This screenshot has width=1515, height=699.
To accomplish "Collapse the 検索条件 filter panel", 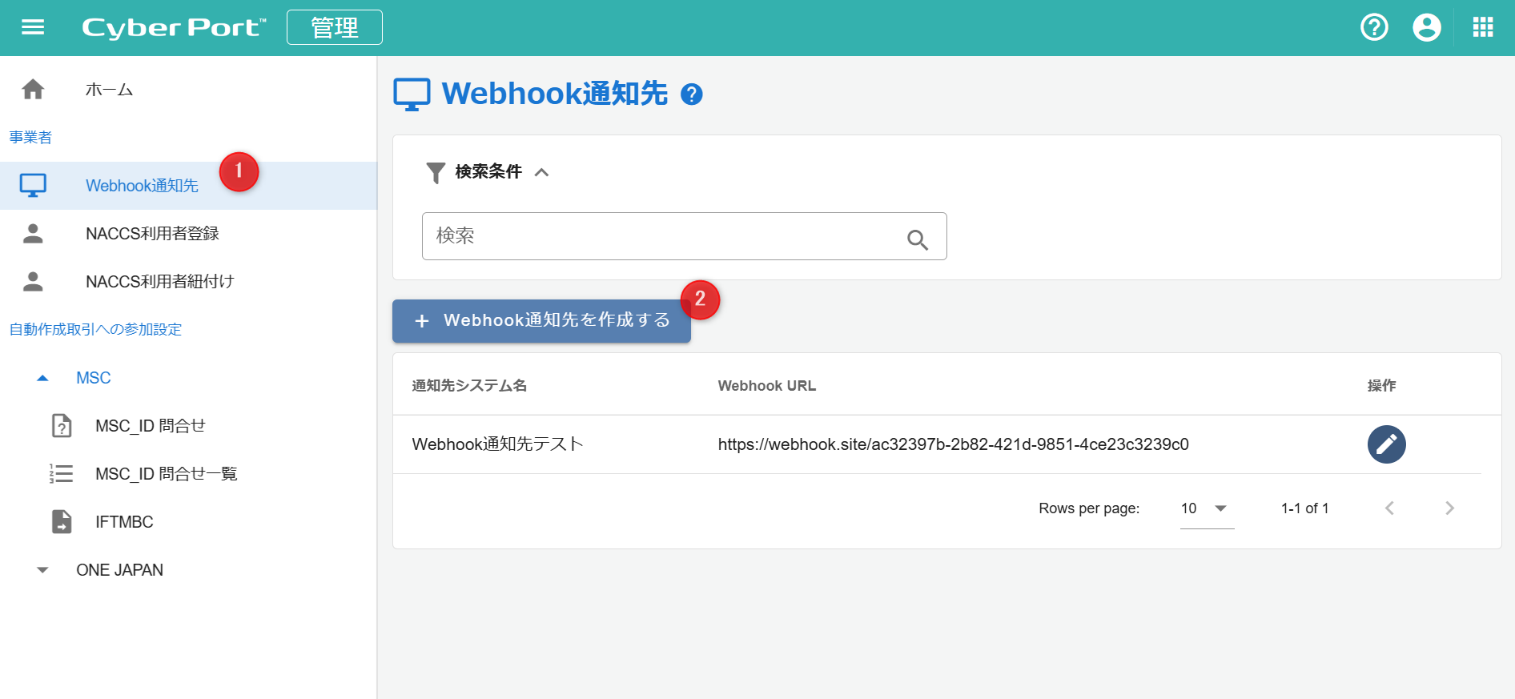I will click(542, 172).
